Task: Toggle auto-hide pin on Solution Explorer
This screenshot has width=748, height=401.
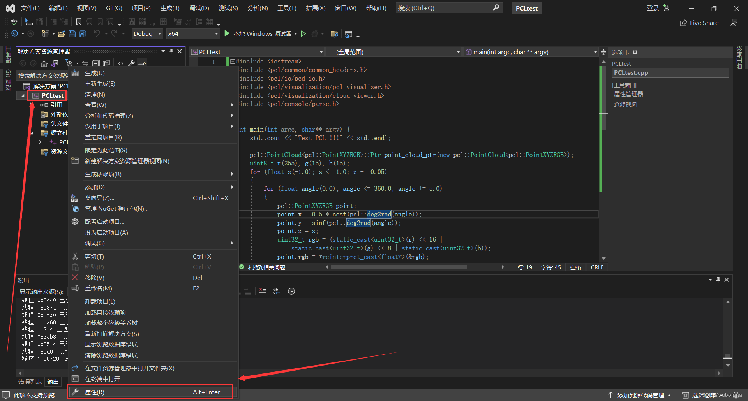Action: tap(171, 51)
